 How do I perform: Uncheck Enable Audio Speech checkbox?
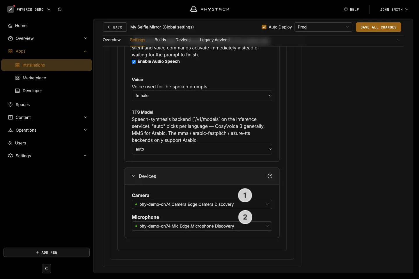click(x=134, y=62)
